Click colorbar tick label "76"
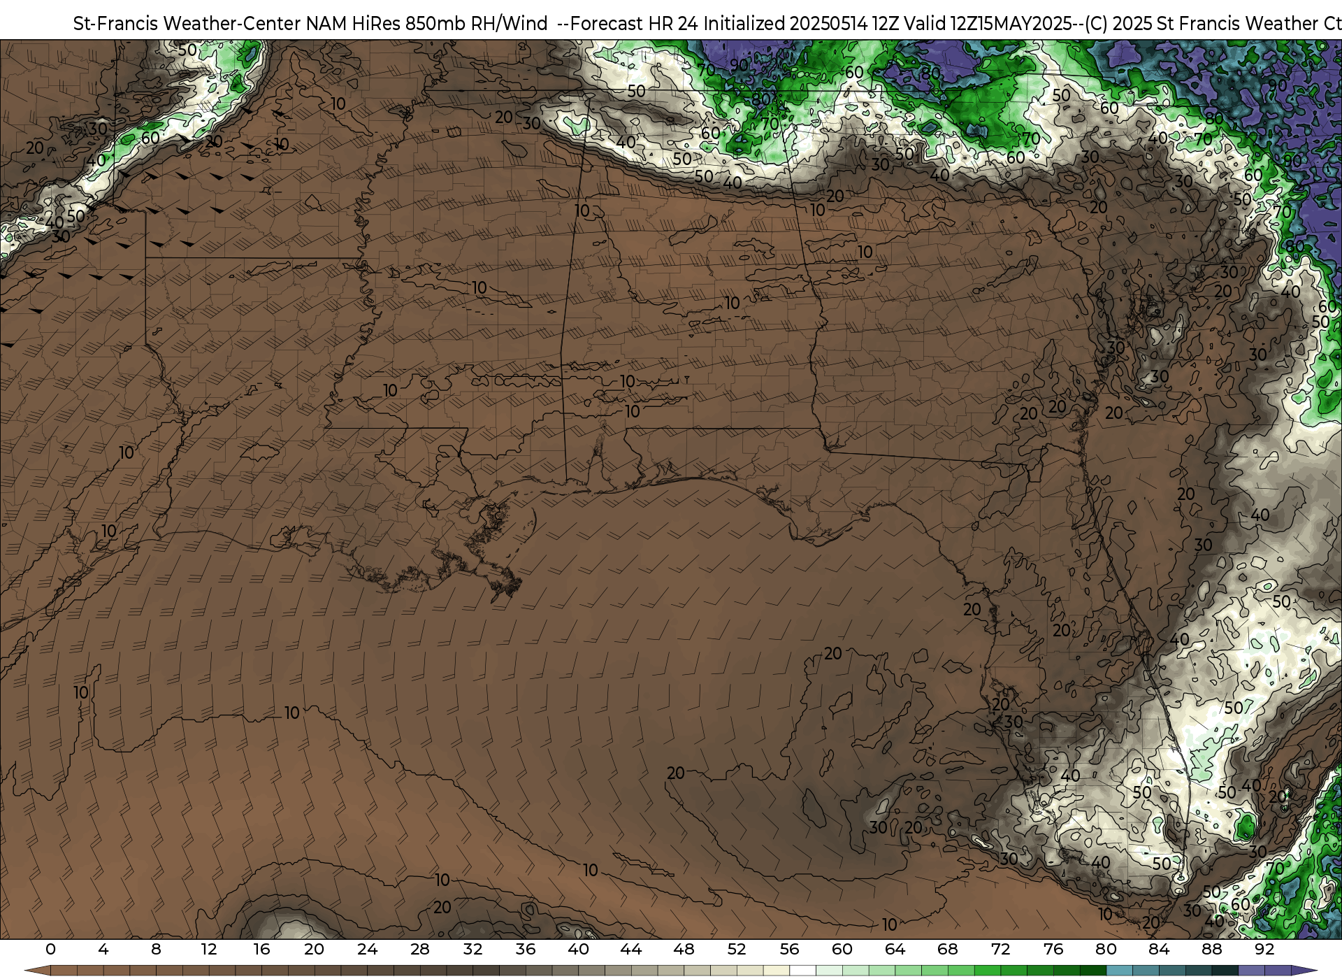This screenshot has width=1342, height=979. [x=1053, y=950]
